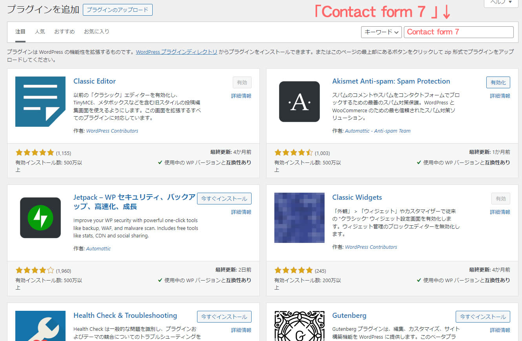This screenshot has height=341, width=522.
Task: Open 詳細情報 for Akismet Anti-spam
Action: (x=500, y=96)
